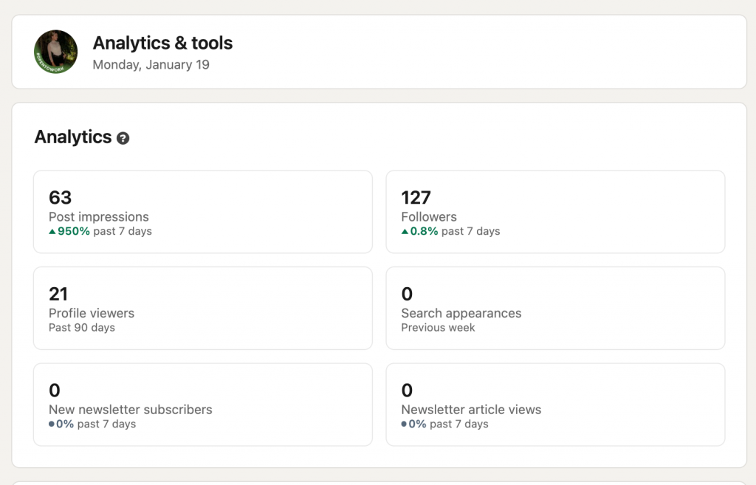The height and width of the screenshot is (485, 756).
Task: Select the Analytics section title
Action: pyautogui.click(x=72, y=137)
